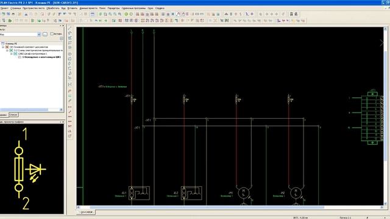390x219 pixels.
Task: Select ОК Основной комплект документов in tree
Action: tap(29, 47)
